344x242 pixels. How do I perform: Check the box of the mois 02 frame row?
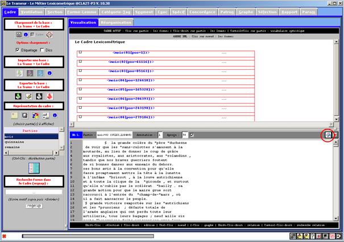tap(80, 61)
